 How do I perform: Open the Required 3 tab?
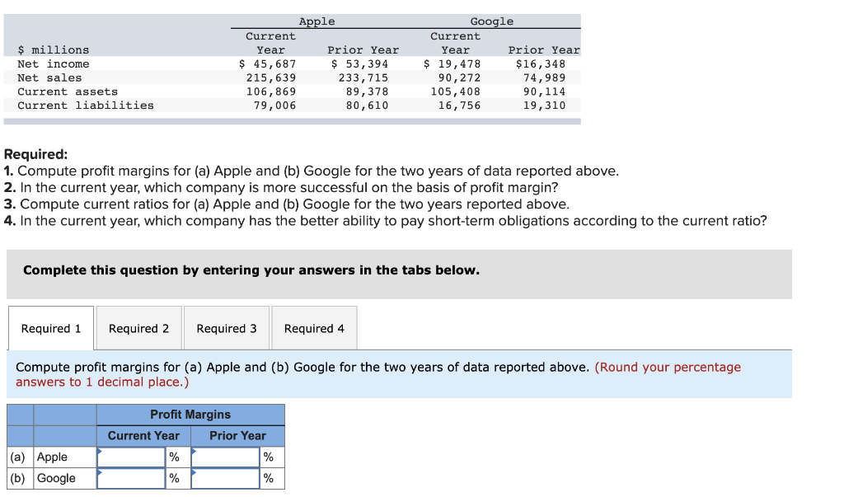pyautogui.click(x=226, y=327)
